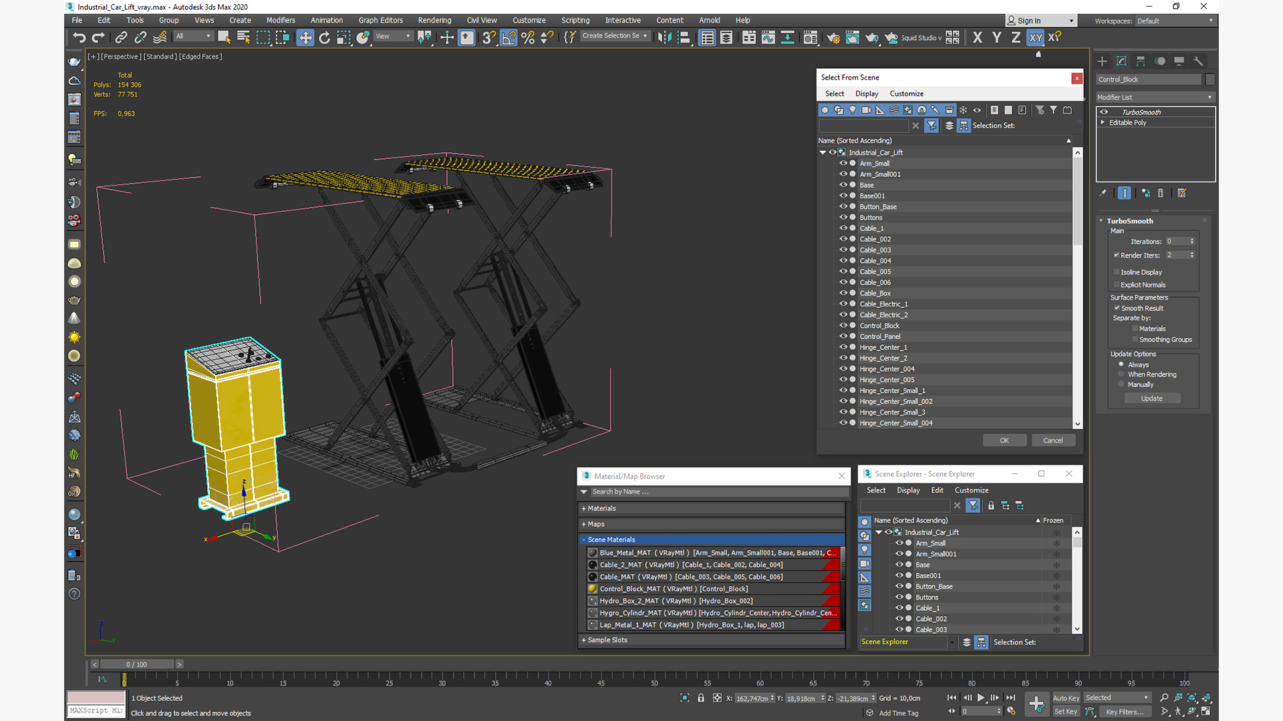Switch to the Hierarchy command panel tab
The height and width of the screenshot is (721, 1283).
pyautogui.click(x=1141, y=61)
